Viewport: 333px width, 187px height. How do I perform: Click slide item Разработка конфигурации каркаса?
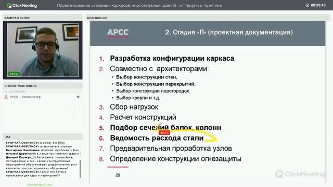coord(172,58)
